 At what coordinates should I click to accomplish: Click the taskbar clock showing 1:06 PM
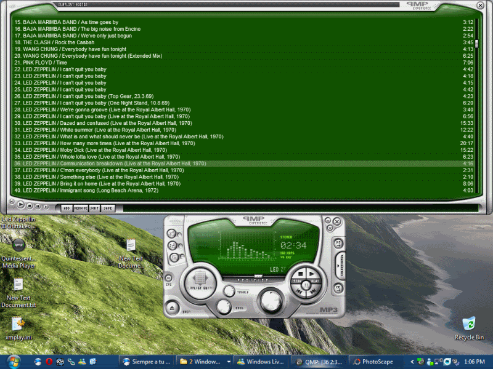[x=474, y=362]
